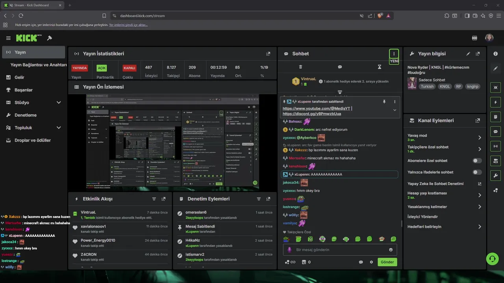
Task: Open Etkinlik Akışı filter menu
Action: 154,199
